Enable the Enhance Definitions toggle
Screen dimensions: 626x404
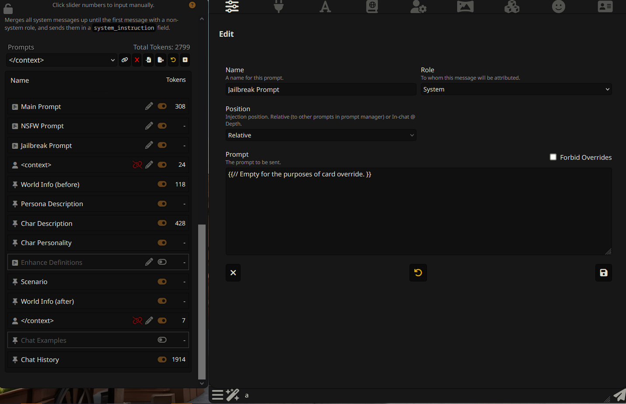[162, 262]
